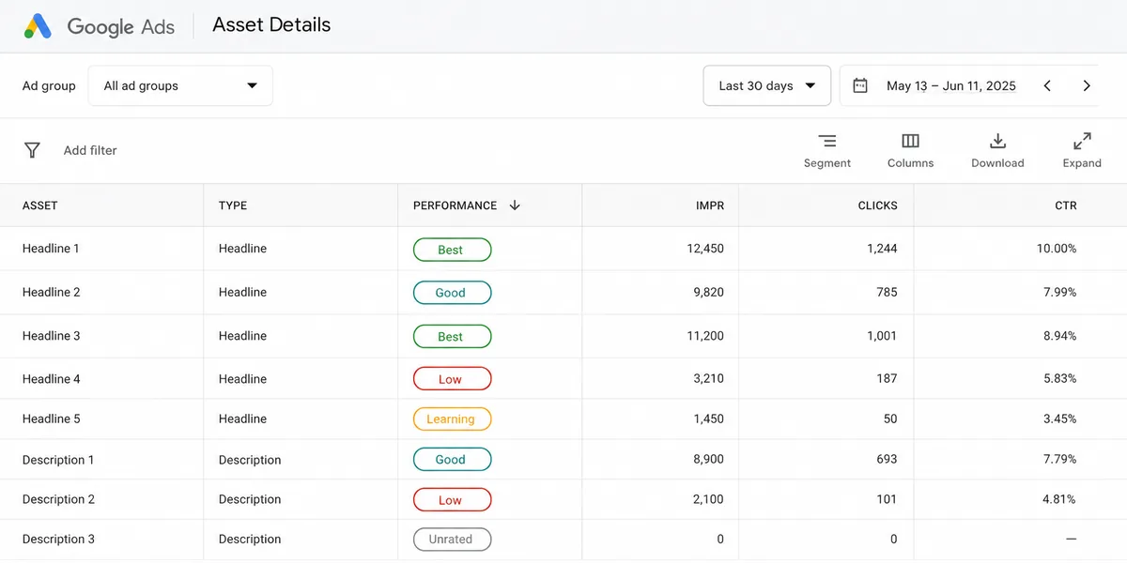Go to the next date range

[1087, 85]
